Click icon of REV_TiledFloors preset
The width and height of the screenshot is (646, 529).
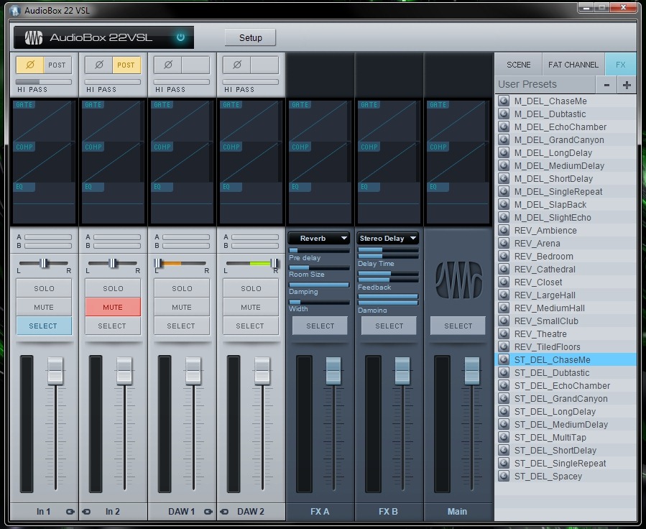(x=504, y=346)
